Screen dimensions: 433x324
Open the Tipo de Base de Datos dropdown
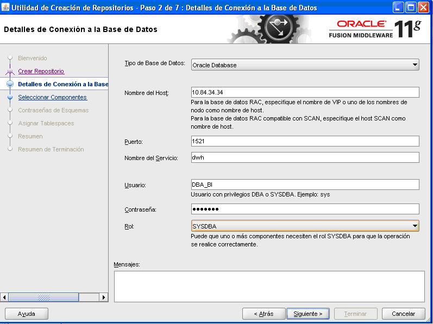[305, 65]
